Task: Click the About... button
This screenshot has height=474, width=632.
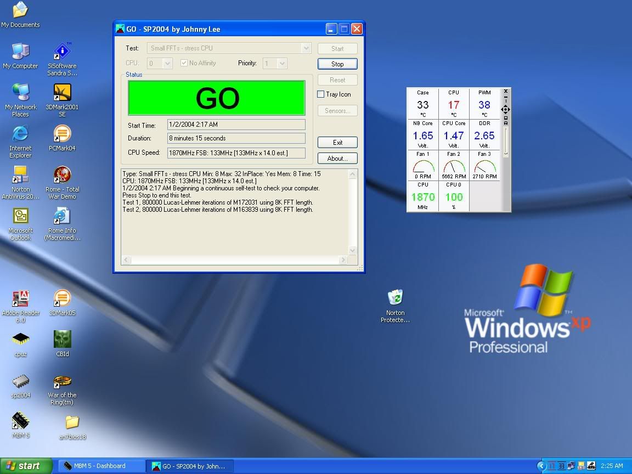Action: (x=337, y=159)
